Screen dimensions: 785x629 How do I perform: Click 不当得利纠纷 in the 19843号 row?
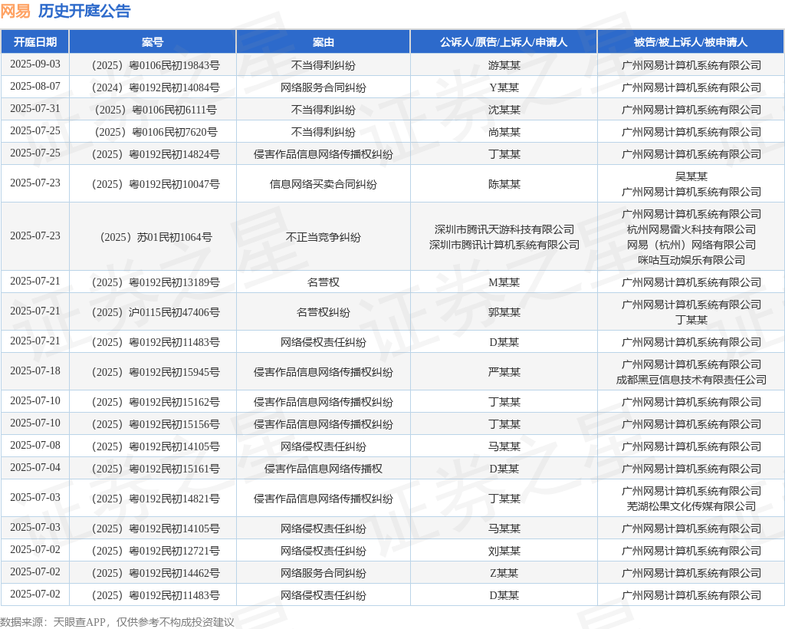point(324,65)
